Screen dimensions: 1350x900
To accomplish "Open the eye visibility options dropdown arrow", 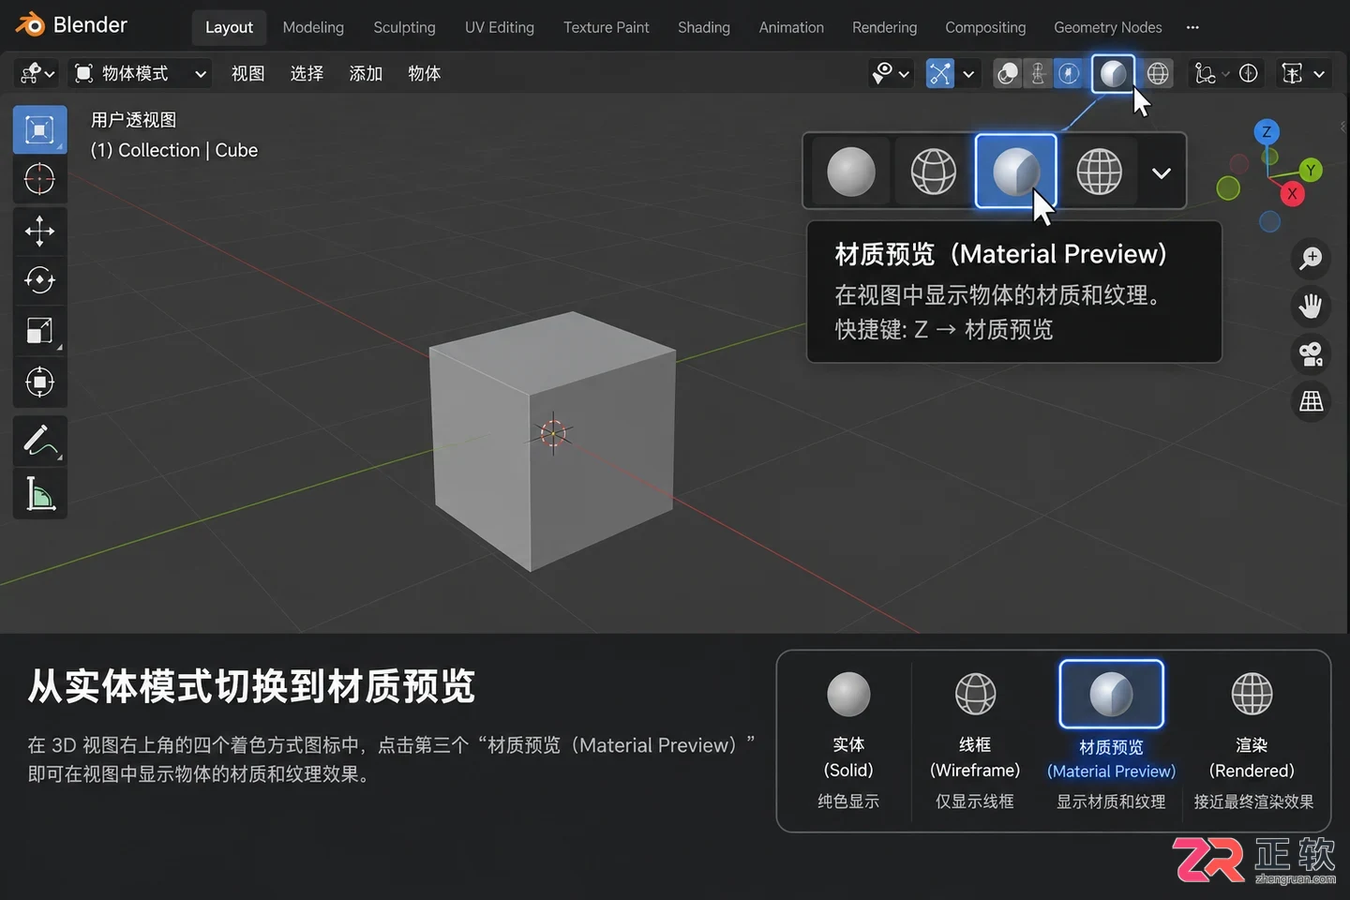I will [905, 73].
